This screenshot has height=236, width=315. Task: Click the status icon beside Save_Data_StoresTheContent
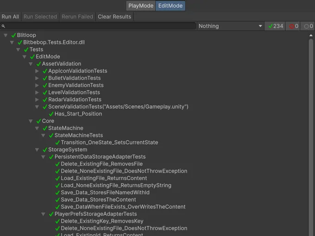pos(57,200)
